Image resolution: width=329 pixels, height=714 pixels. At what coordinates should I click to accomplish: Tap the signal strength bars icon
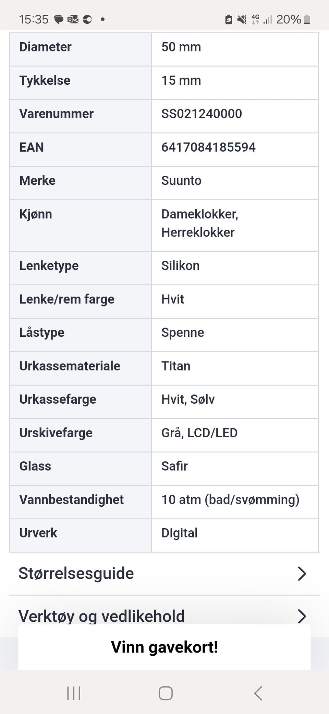267,20
